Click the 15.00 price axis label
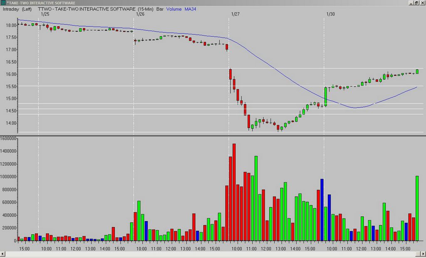The width and height of the screenshot is (426, 258). 11,98
